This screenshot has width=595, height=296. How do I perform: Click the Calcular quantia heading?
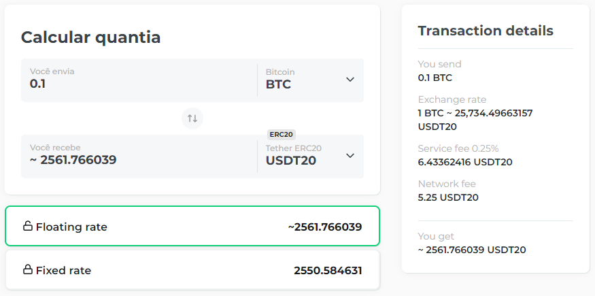click(91, 37)
